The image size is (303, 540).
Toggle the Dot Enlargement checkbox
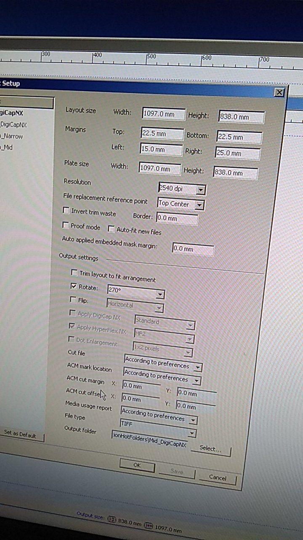click(71, 340)
